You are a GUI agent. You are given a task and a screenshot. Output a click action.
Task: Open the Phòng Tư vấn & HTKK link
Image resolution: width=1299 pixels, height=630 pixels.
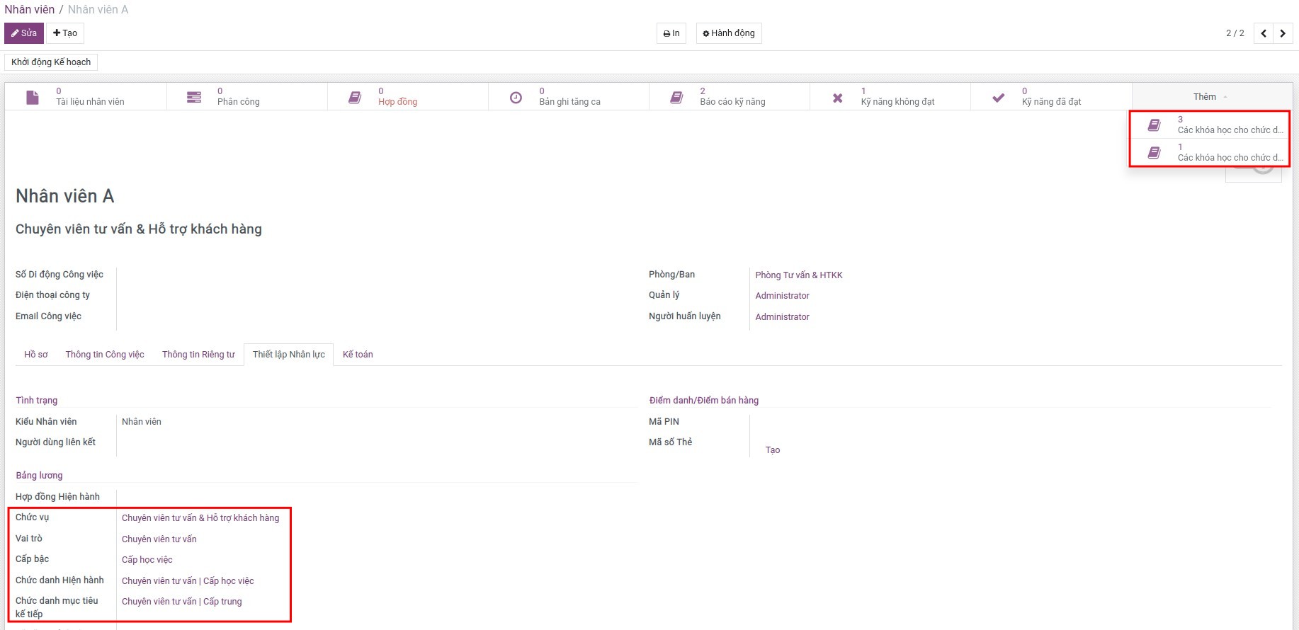[798, 275]
